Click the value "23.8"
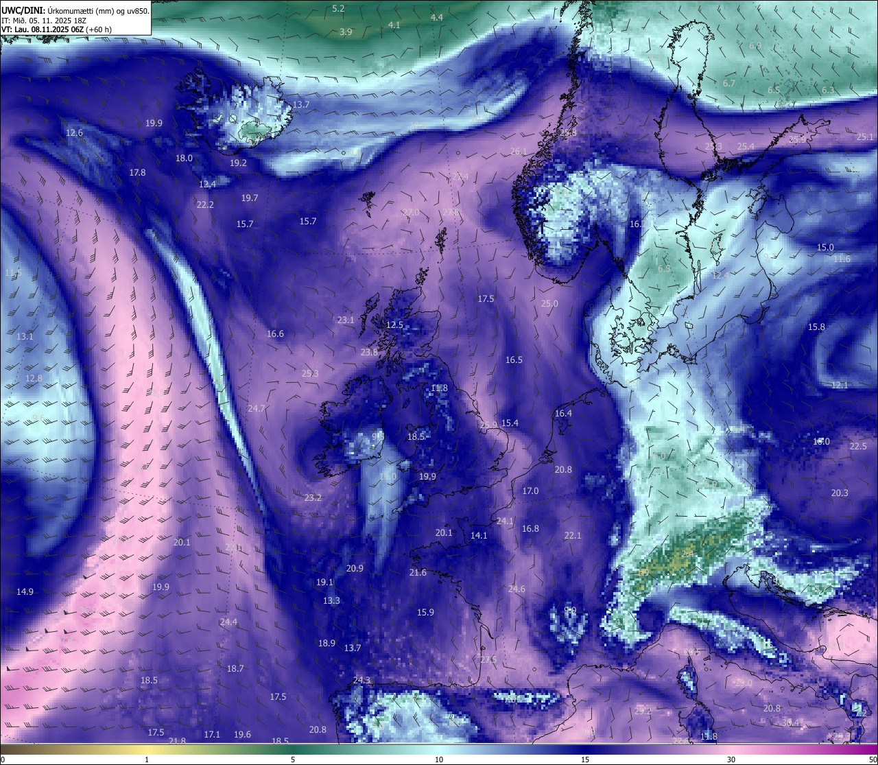 [x=369, y=352]
